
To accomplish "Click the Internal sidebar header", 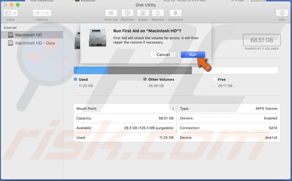I will click(10, 28).
